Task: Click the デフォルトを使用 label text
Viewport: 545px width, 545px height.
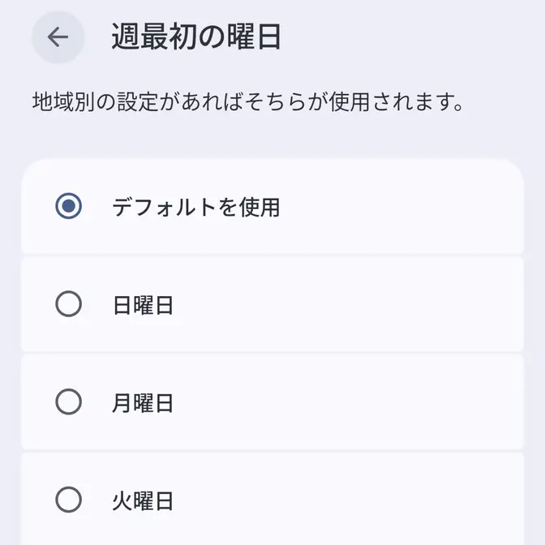Action: pos(195,207)
